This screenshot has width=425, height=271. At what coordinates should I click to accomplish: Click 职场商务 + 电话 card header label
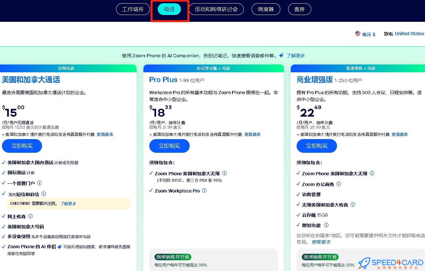click(361, 68)
